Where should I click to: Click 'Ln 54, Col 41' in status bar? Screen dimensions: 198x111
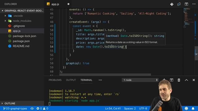[113, 109]
